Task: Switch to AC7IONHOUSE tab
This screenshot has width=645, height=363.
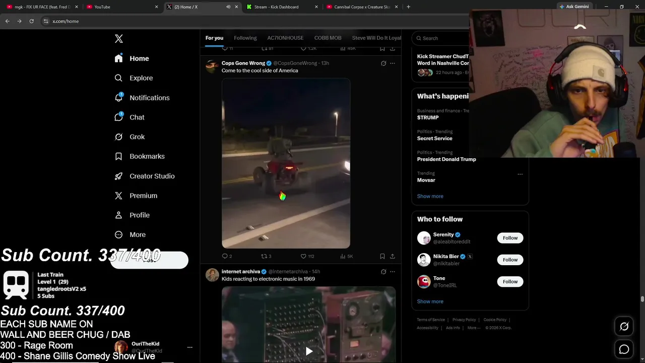Action: (285, 38)
